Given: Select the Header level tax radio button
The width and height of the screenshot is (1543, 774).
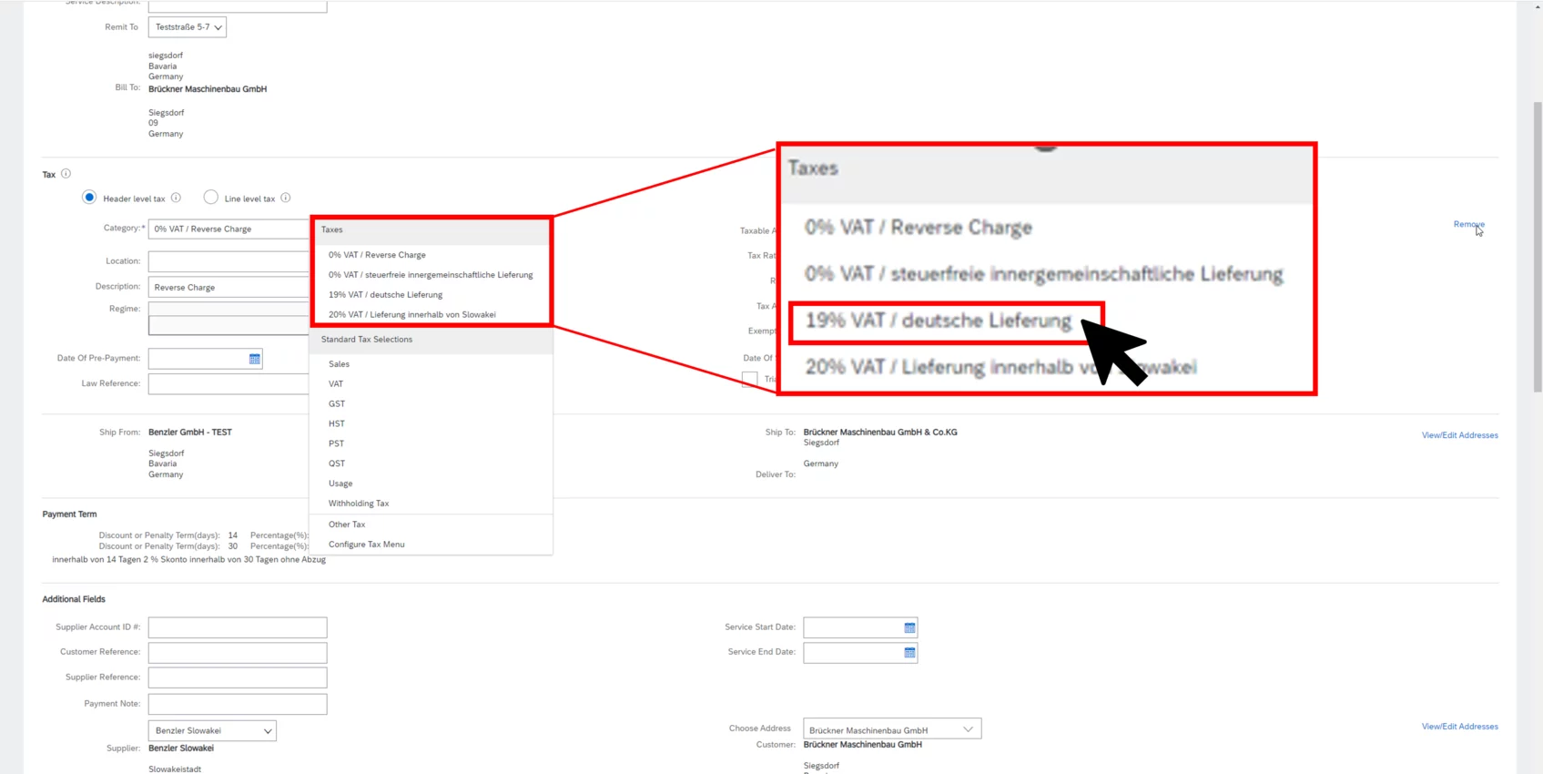Looking at the screenshot, I should pos(89,197).
